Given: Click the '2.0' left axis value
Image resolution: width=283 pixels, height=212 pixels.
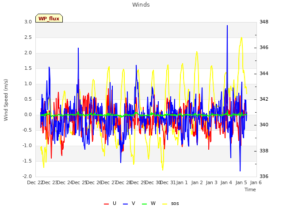Looking at the screenshot, I should pyautogui.click(x=28, y=53).
